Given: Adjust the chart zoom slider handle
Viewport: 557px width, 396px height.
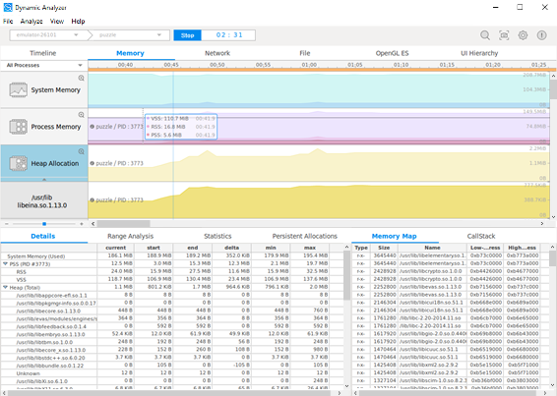Looking at the screenshot, I should tap(44, 224).
